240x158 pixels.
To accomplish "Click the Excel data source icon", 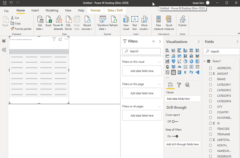I will 48,21.
